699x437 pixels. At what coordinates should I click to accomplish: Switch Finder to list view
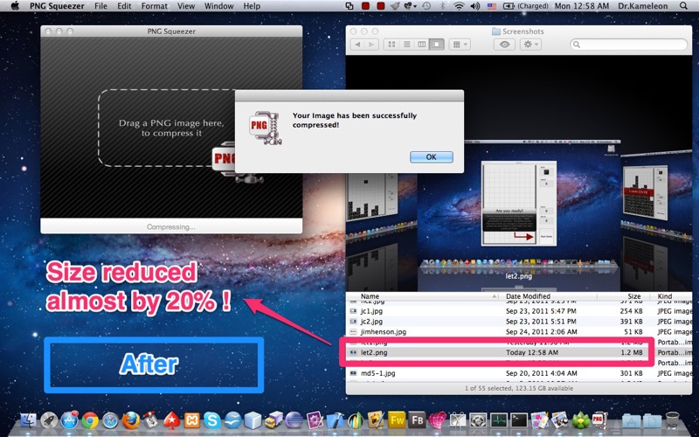[406, 45]
